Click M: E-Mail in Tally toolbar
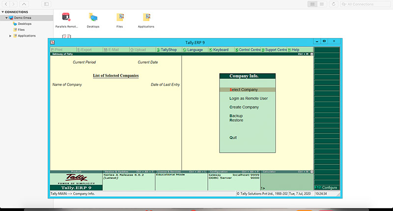This screenshot has height=211, width=393. [116, 50]
